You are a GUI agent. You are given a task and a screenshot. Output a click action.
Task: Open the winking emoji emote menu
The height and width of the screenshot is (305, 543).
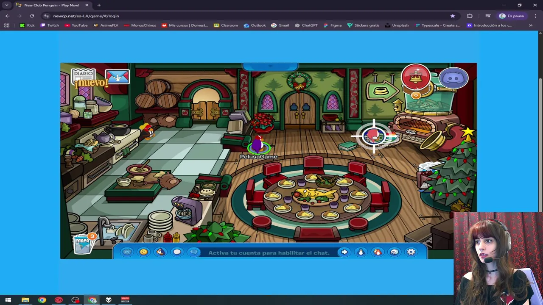click(x=143, y=252)
